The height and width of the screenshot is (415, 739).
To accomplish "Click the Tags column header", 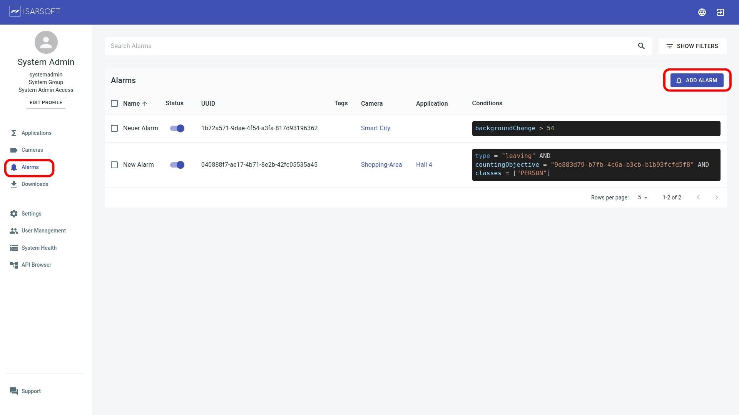I will (x=341, y=103).
